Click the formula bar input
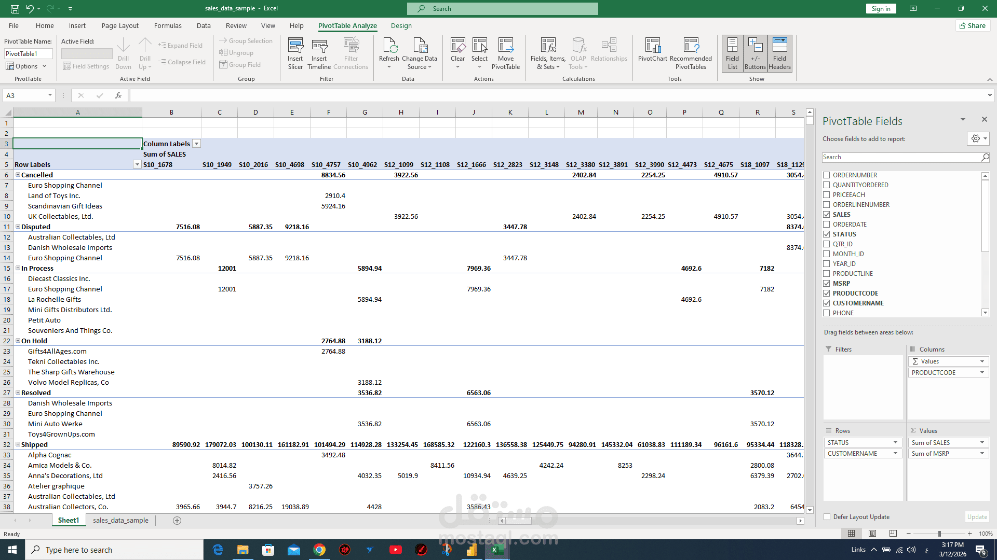997x560 pixels. (x=558, y=95)
